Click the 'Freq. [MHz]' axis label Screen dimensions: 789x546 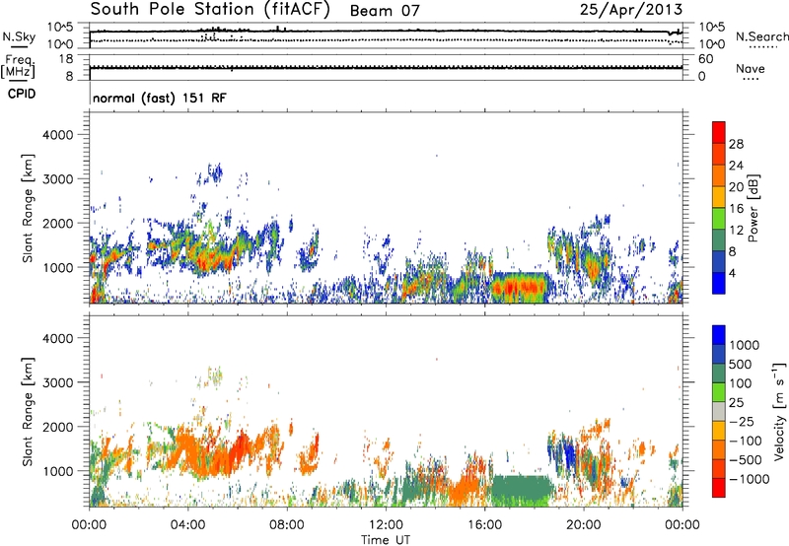18,66
